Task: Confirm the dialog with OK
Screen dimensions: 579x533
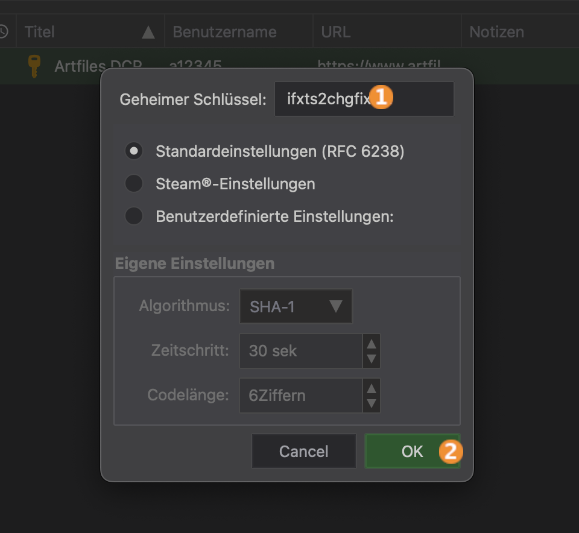Action: click(x=412, y=451)
